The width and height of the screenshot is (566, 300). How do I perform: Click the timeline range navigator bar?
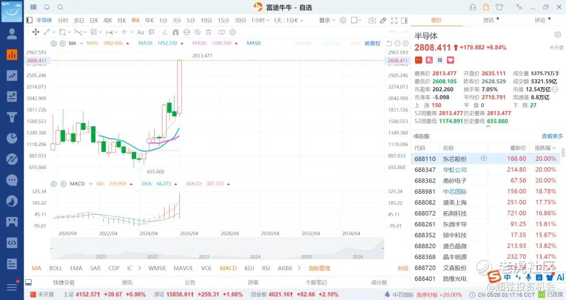(x=217, y=249)
